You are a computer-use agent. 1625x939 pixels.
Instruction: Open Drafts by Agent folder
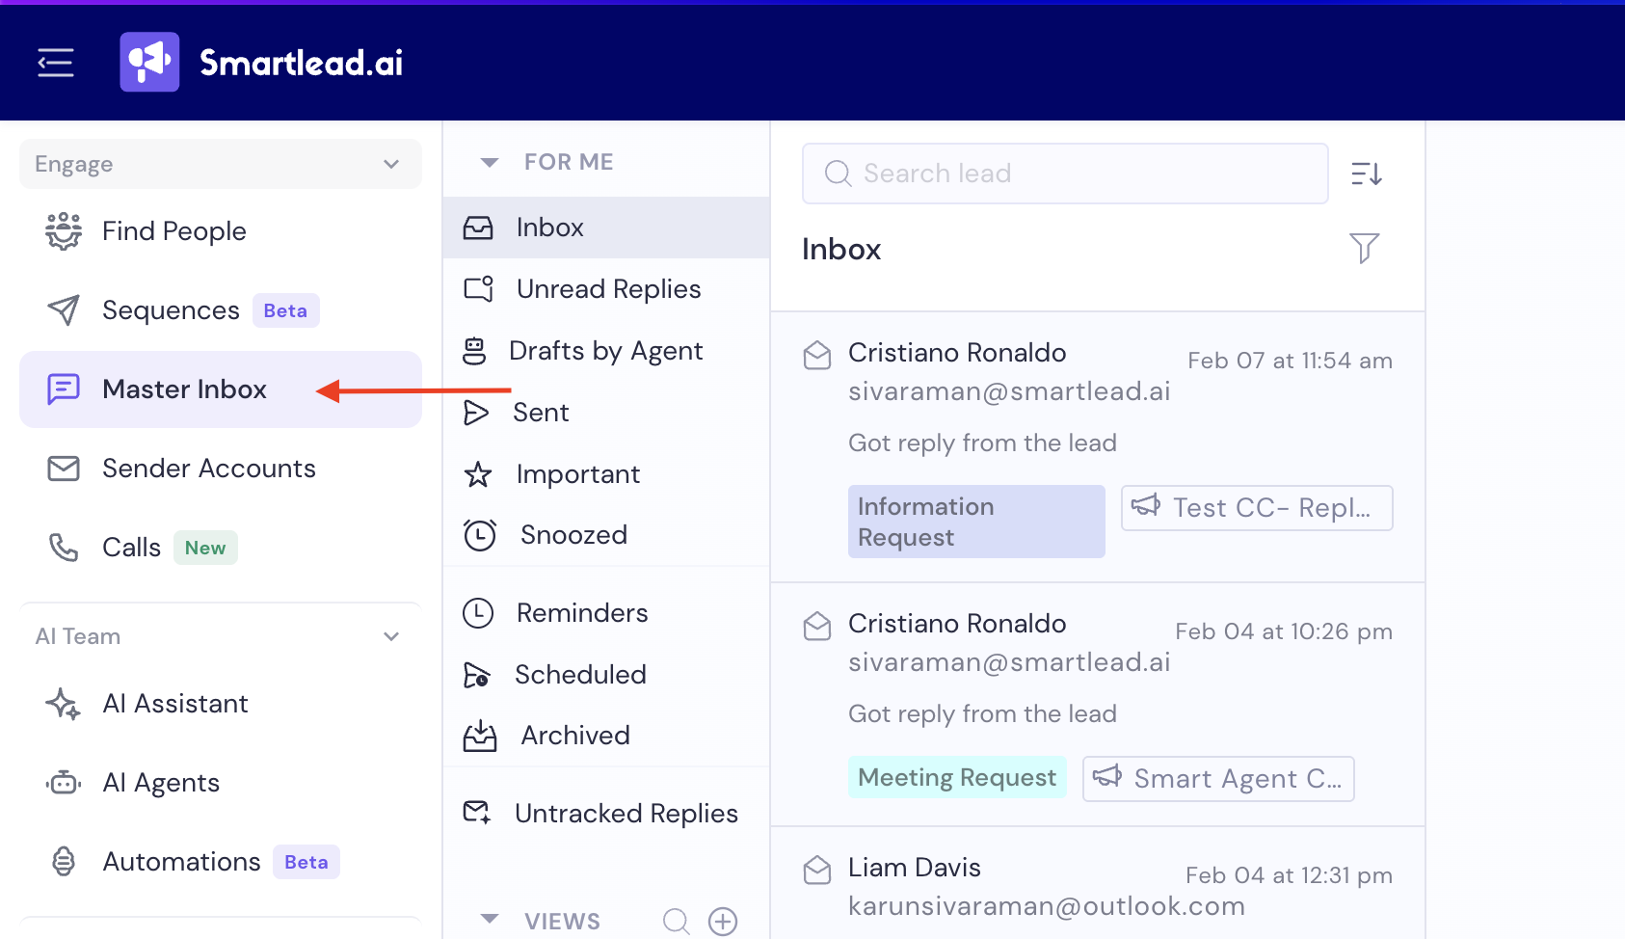click(606, 351)
